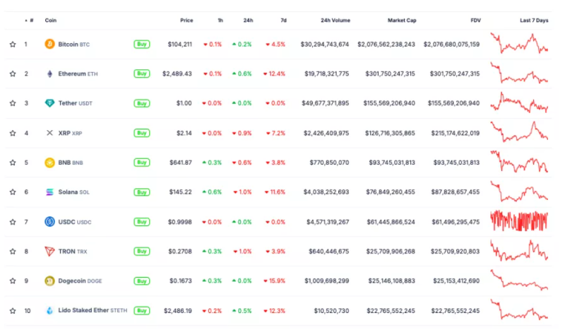The height and width of the screenshot is (330, 565).
Task: Toggle favorite star for Lido Staked Ether
Action: (12, 310)
